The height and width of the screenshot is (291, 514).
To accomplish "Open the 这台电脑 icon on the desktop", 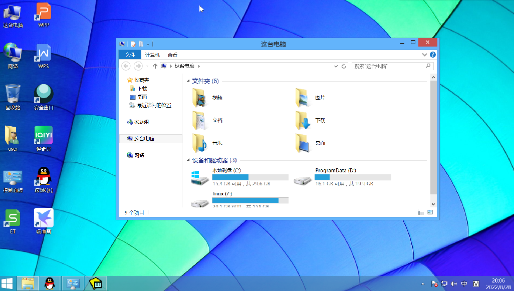I will click(x=13, y=16).
